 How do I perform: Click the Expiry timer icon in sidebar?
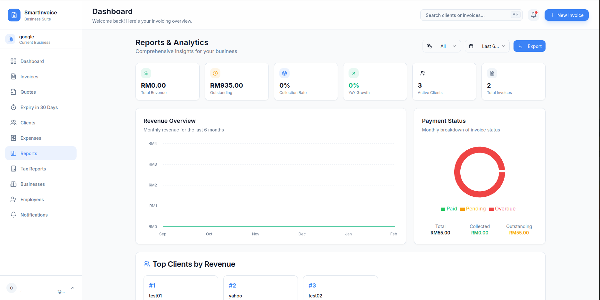13,107
